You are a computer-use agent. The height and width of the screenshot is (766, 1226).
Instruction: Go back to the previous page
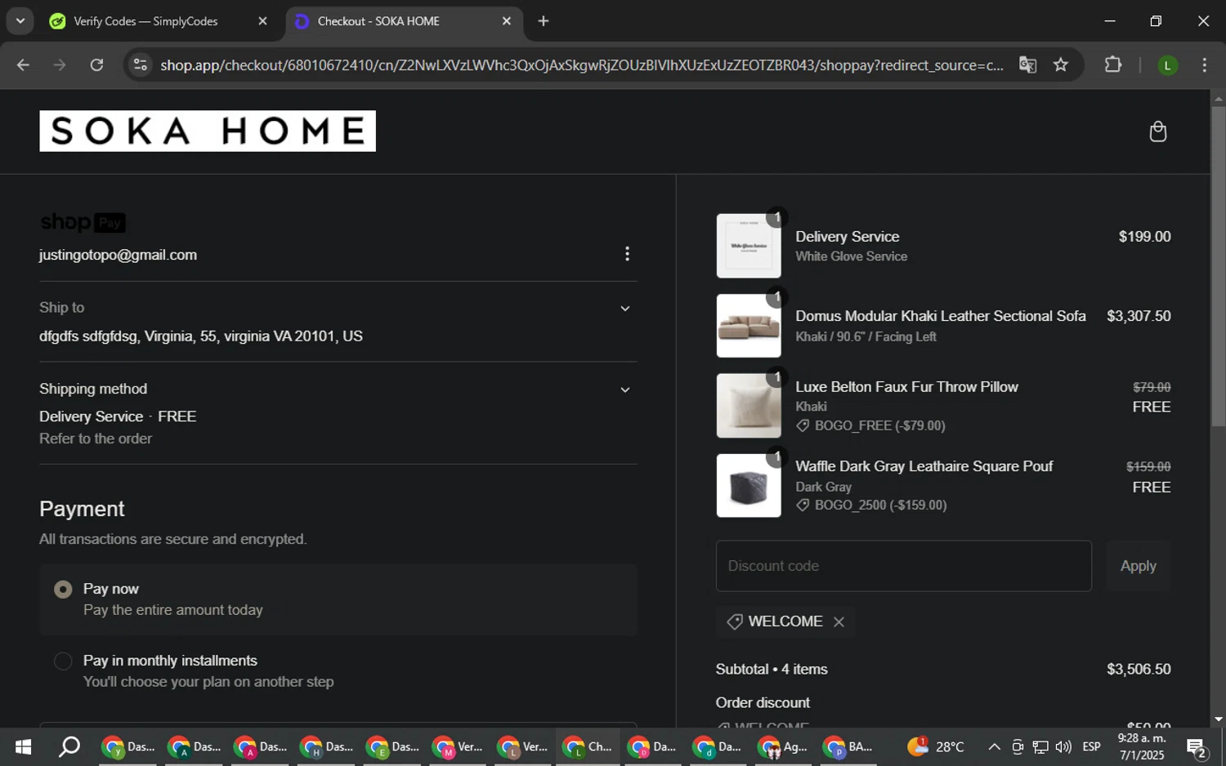(x=23, y=65)
